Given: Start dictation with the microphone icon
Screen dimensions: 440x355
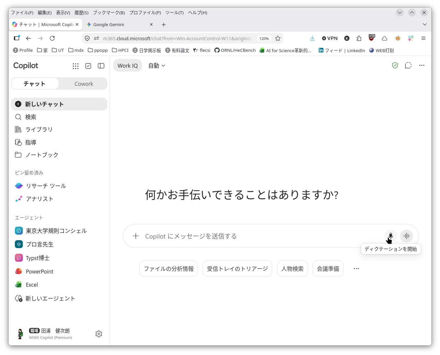Looking at the screenshot, I should (x=390, y=236).
